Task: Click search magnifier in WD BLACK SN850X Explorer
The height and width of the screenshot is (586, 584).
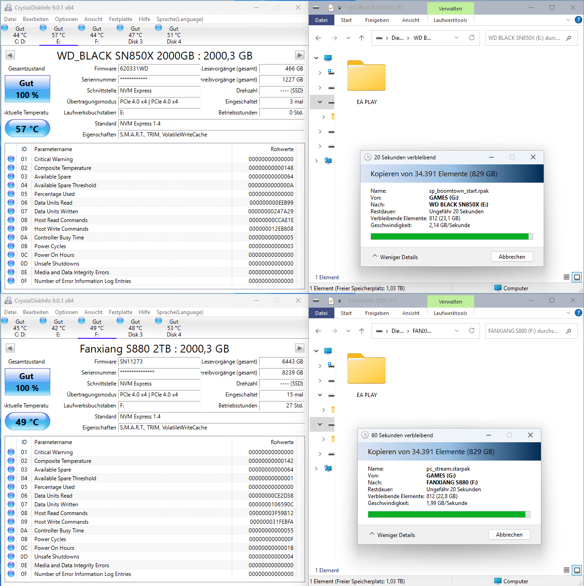Action: [x=569, y=38]
